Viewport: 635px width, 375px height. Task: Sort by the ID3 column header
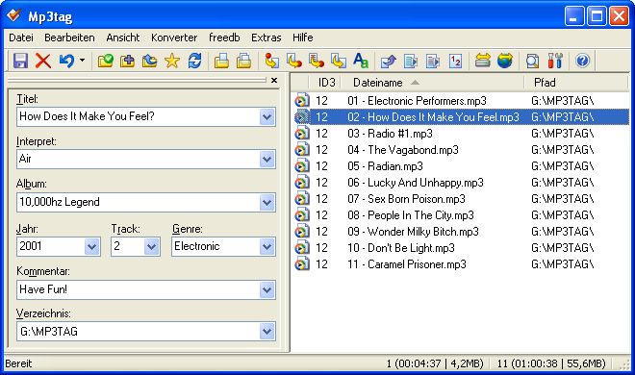tap(324, 83)
